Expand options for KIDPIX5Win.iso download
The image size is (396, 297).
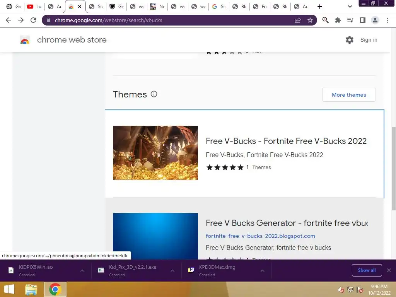point(82,270)
